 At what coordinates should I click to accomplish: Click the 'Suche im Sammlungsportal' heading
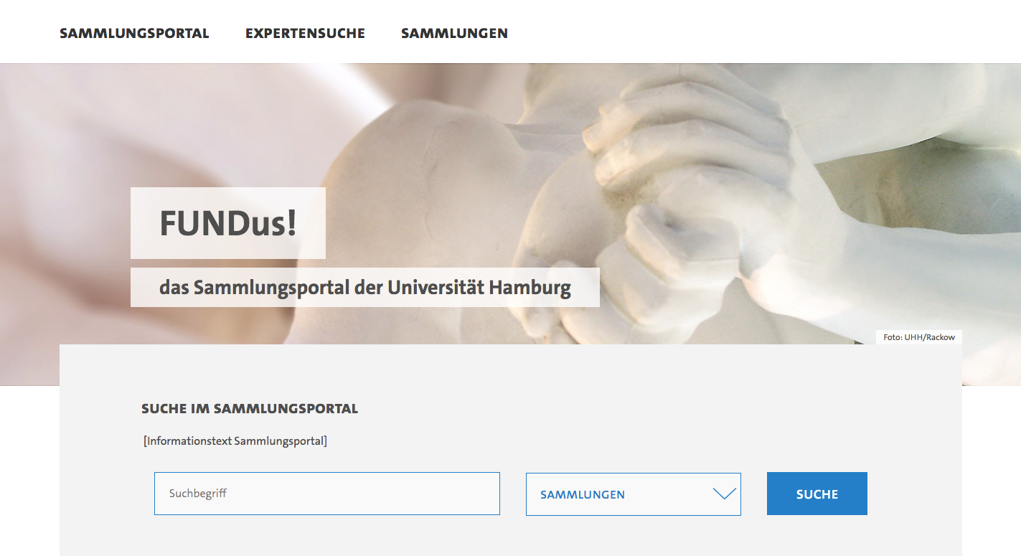[x=250, y=409]
